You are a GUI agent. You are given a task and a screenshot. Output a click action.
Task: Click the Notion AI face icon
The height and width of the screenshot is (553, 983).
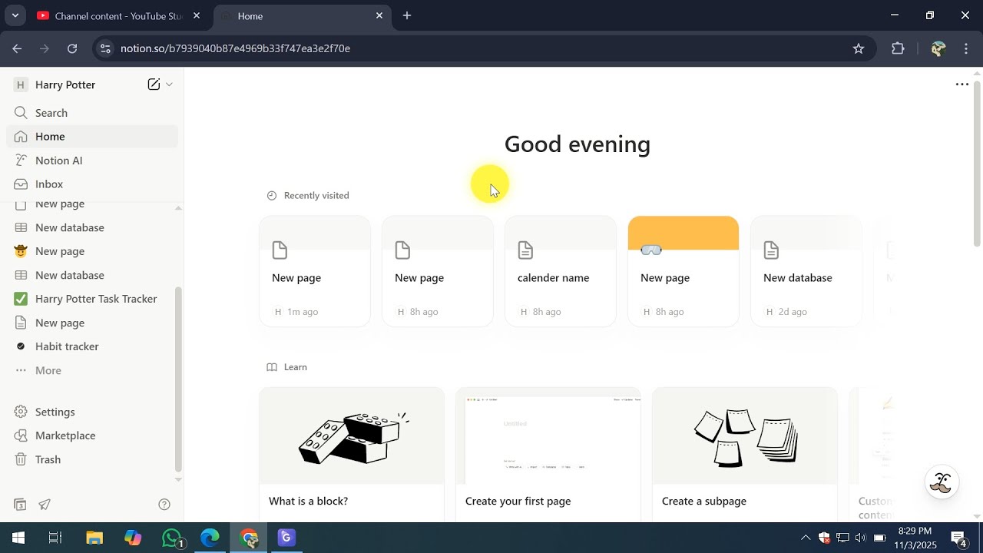pos(21,161)
